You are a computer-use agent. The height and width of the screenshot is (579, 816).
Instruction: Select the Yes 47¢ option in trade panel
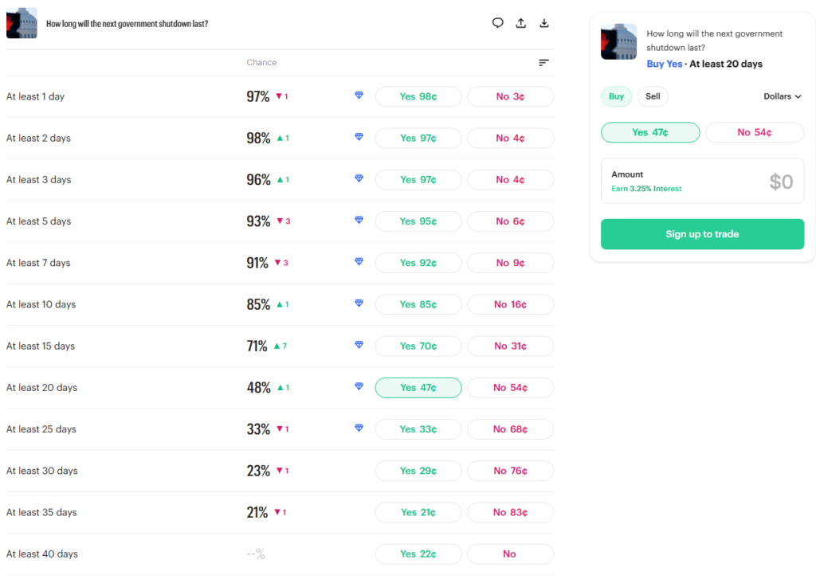(650, 132)
